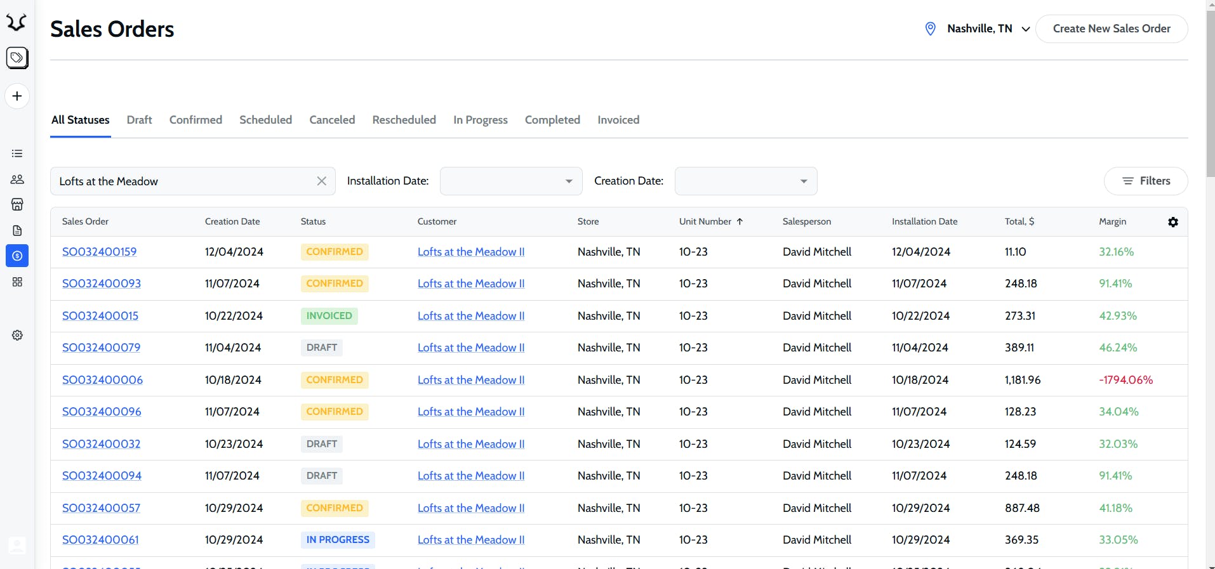Click the plus add button in sidebar
This screenshot has width=1215, height=569.
point(17,96)
